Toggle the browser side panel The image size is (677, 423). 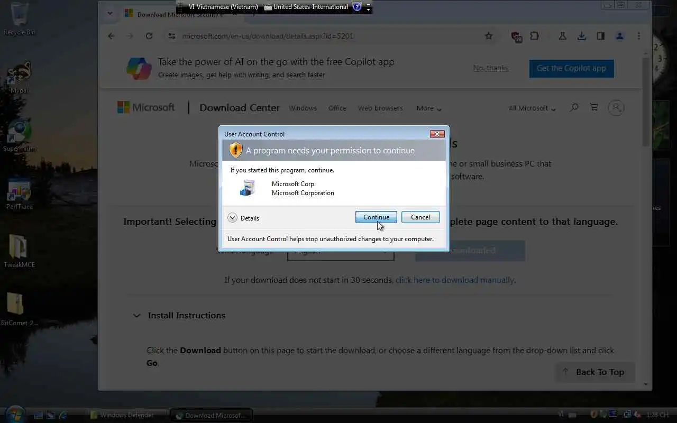600,36
